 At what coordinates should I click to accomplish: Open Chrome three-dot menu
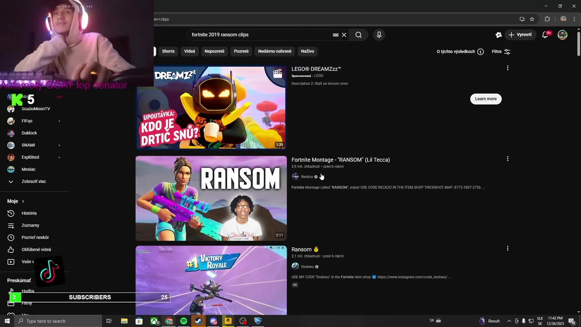pyautogui.click(x=574, y=19)
